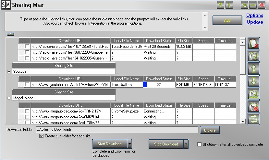This screenshot has height=160, width=269.
Task: Move selected item up with arrow icon
Action: tap(254, 69)
